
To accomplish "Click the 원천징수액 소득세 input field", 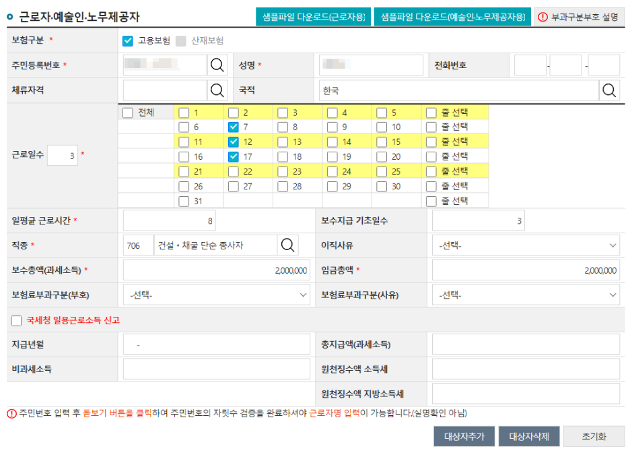I will tap(526, 369).
